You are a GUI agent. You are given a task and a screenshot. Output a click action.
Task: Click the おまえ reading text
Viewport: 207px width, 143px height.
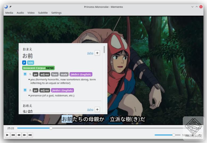point(27,49)
